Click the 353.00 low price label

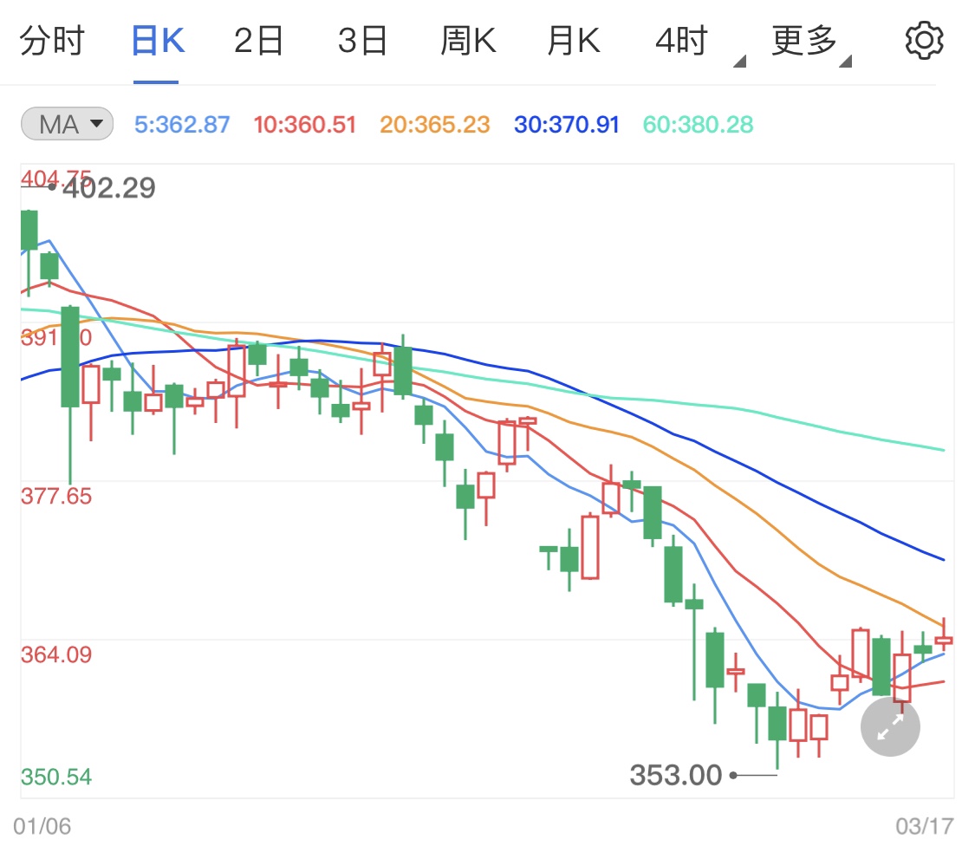point(676,775)
